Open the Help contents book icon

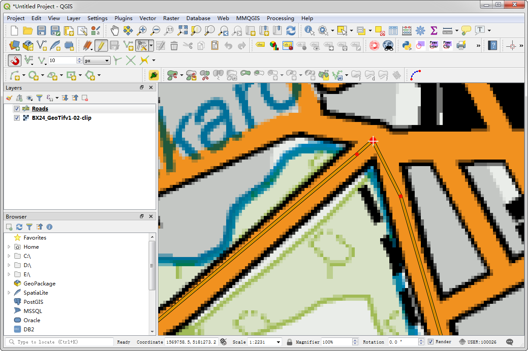coord(493,45)
